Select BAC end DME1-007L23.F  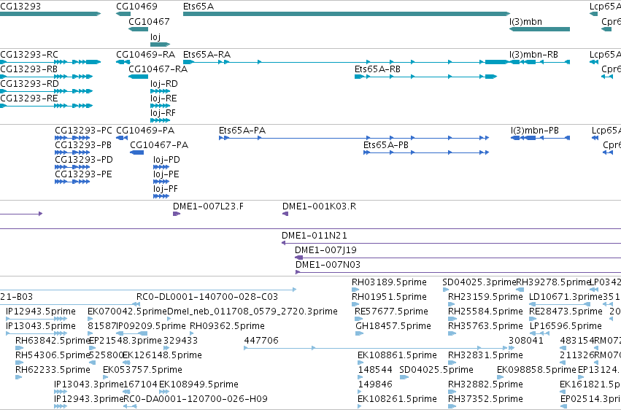pyautogui.click(x=177, y=214)
